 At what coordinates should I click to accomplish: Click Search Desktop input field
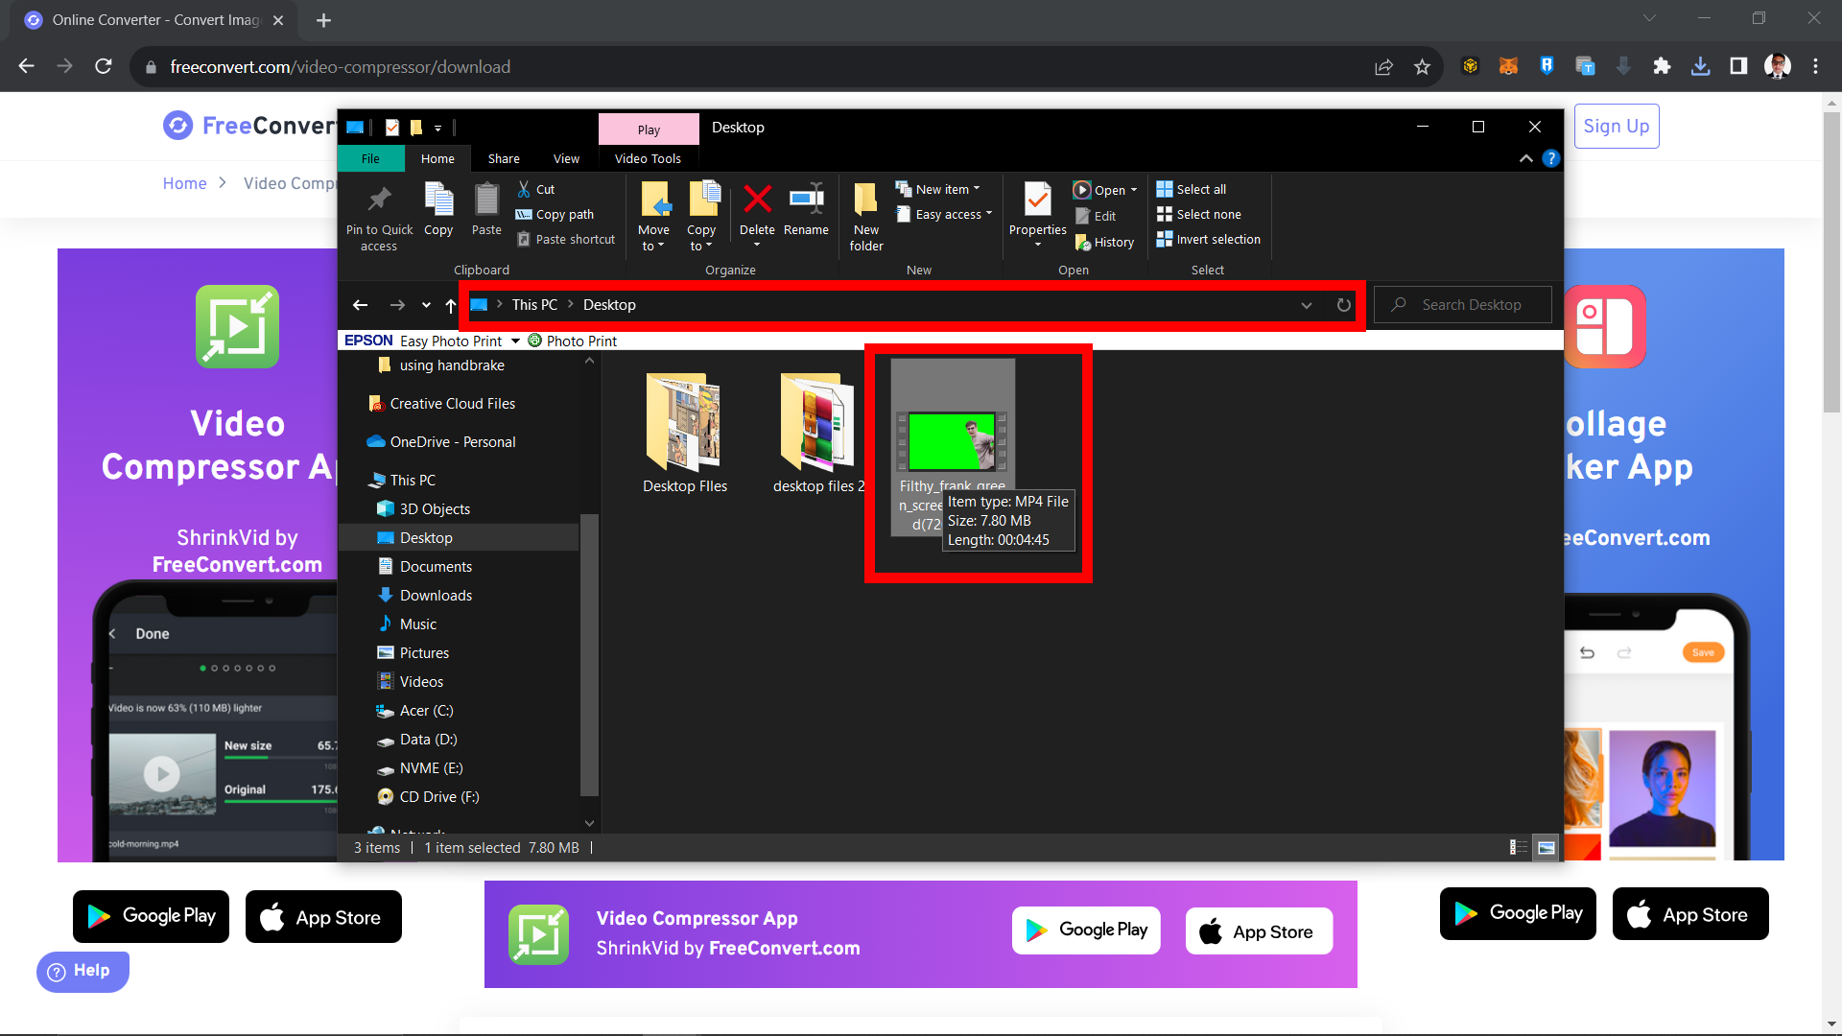tap(1466, 303)
